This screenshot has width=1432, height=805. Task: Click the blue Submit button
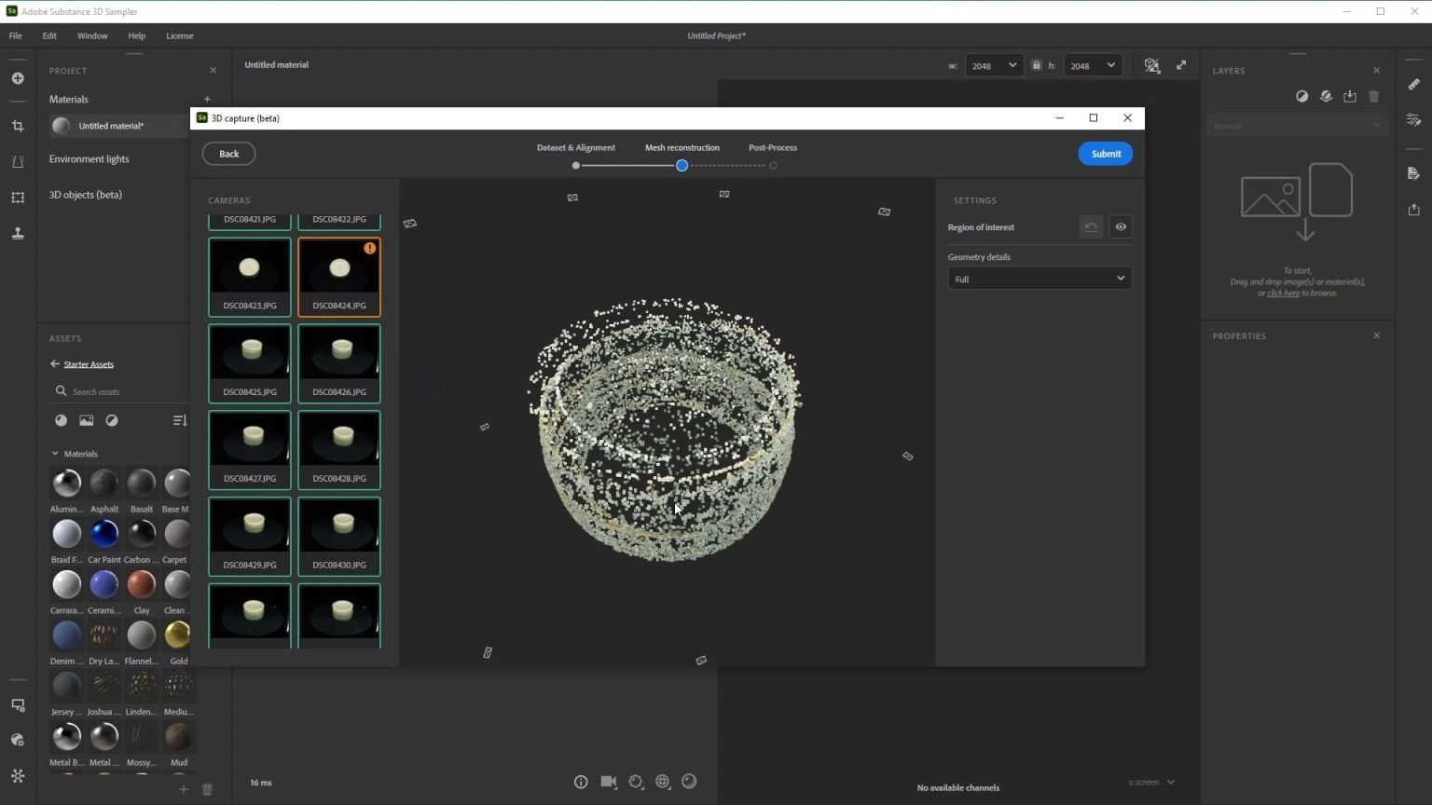[x=1105, y=153]
